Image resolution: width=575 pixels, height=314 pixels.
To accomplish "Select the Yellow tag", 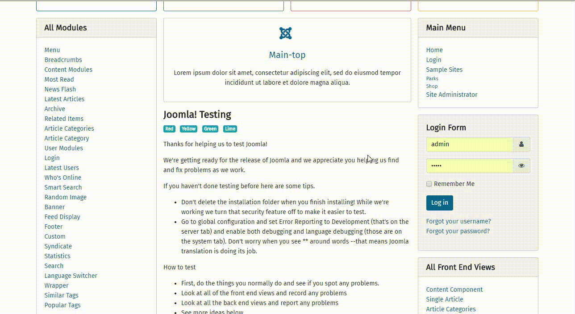I will pyautogui.click(x=188, y=129).
